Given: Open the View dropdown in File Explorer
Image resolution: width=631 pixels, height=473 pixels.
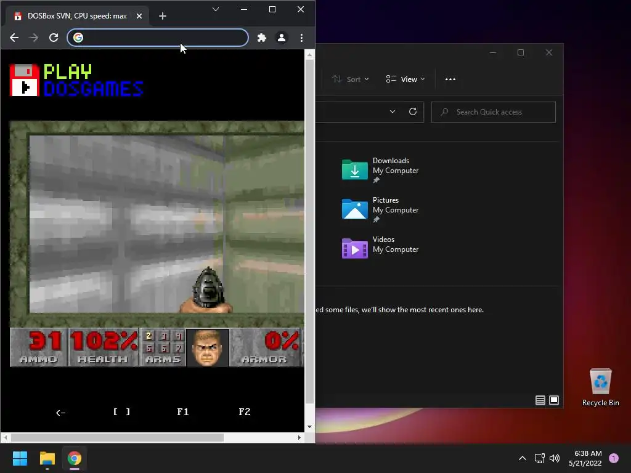Looking at the screenshot, I should (x=405, y=79).
